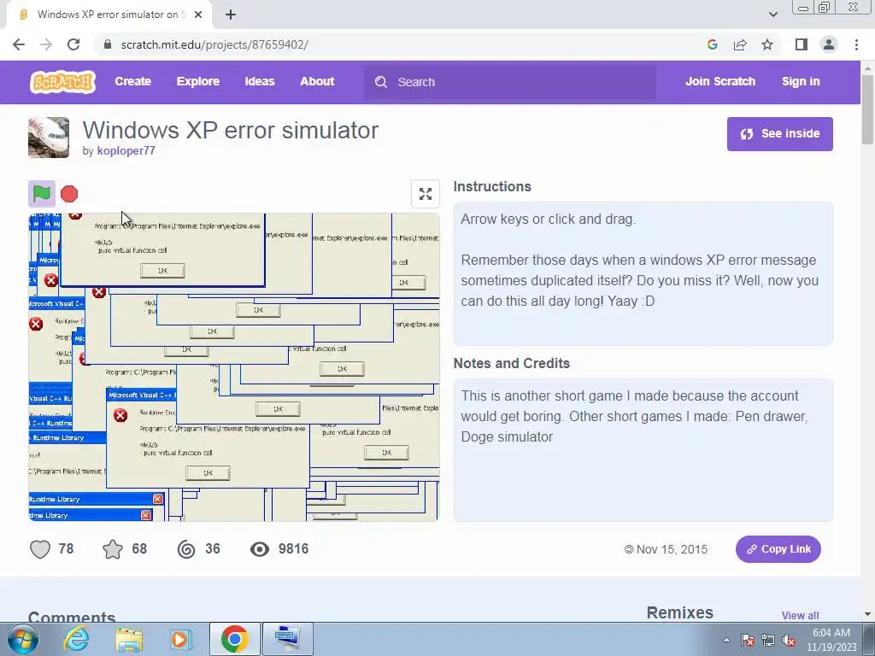Click the red stop sign button

click(x=69, y=194)
